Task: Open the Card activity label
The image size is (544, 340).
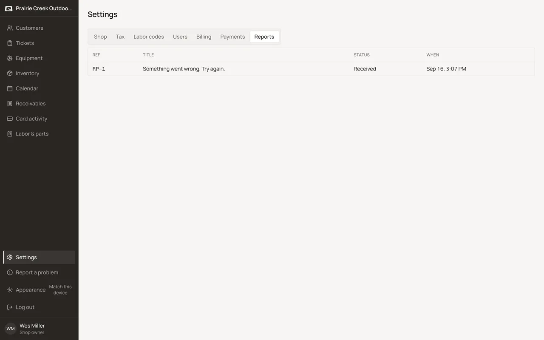Action: point(31,119)
